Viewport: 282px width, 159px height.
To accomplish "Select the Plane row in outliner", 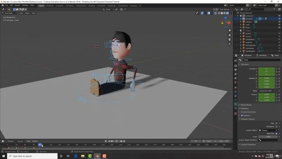I will (257, 27).
